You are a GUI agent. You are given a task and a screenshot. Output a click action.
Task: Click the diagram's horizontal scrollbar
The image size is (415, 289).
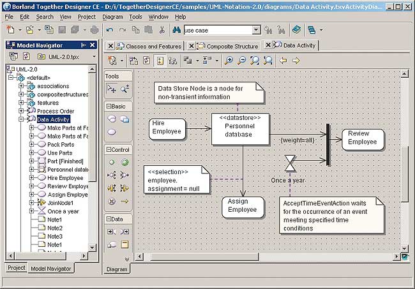click(x=255, y=257)
